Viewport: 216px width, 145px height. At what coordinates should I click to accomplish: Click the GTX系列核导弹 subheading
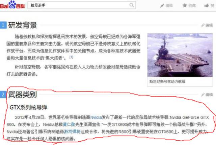(x=28, y=107)
